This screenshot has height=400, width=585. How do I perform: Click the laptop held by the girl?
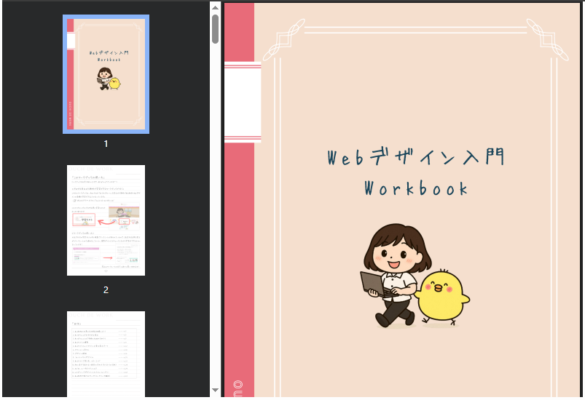click(x=372, y=284)
